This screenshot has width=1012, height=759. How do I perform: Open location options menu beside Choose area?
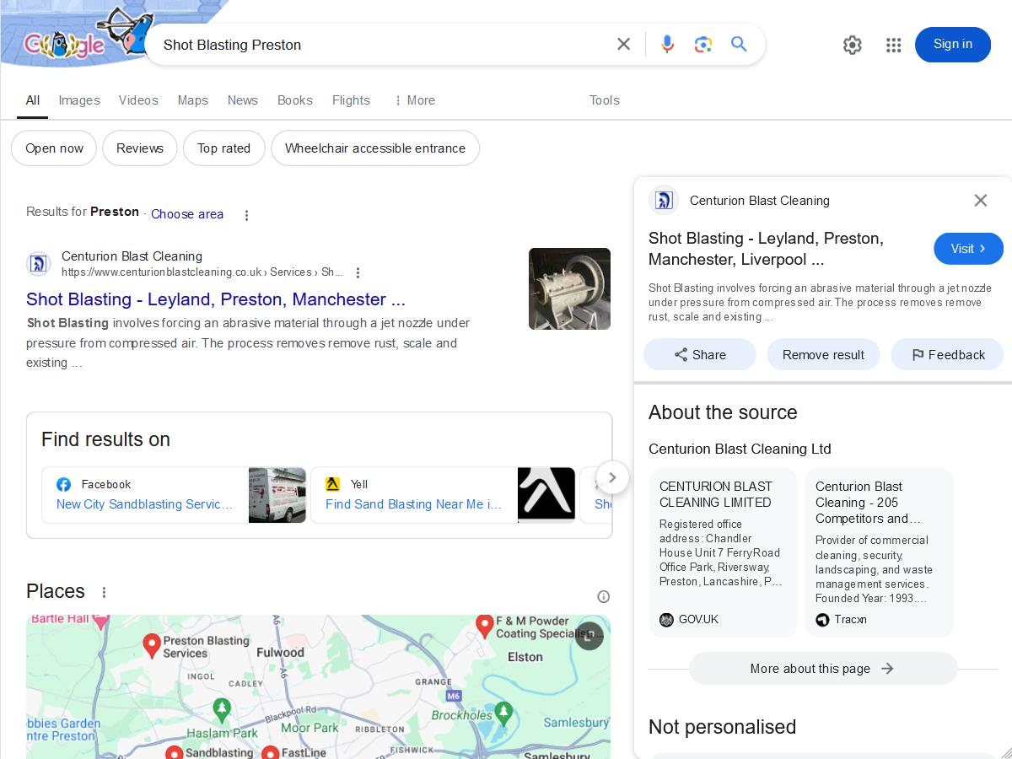pos(246,215)
